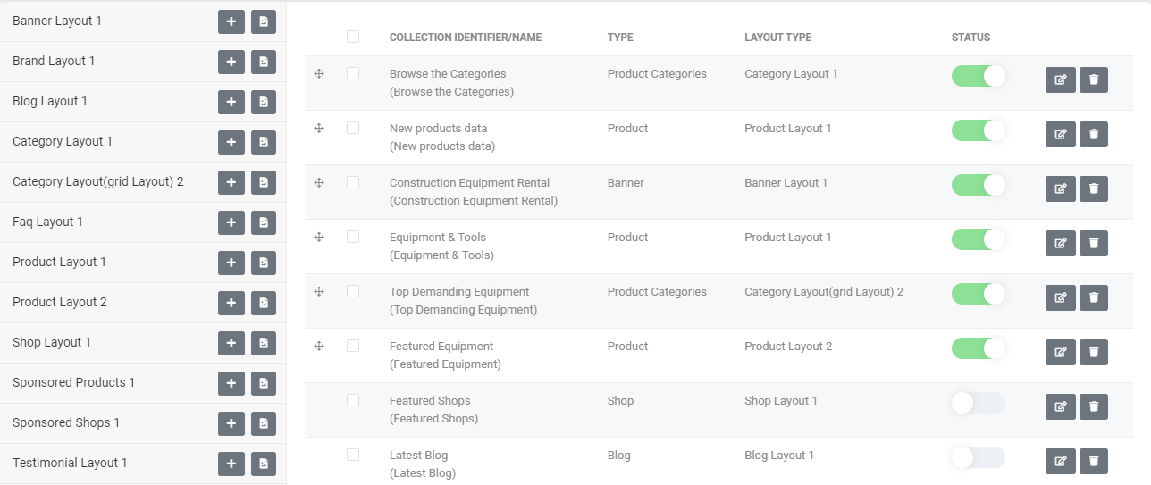
Task: Delete the Top Demanding Equipment collection
Action: 1094,297
